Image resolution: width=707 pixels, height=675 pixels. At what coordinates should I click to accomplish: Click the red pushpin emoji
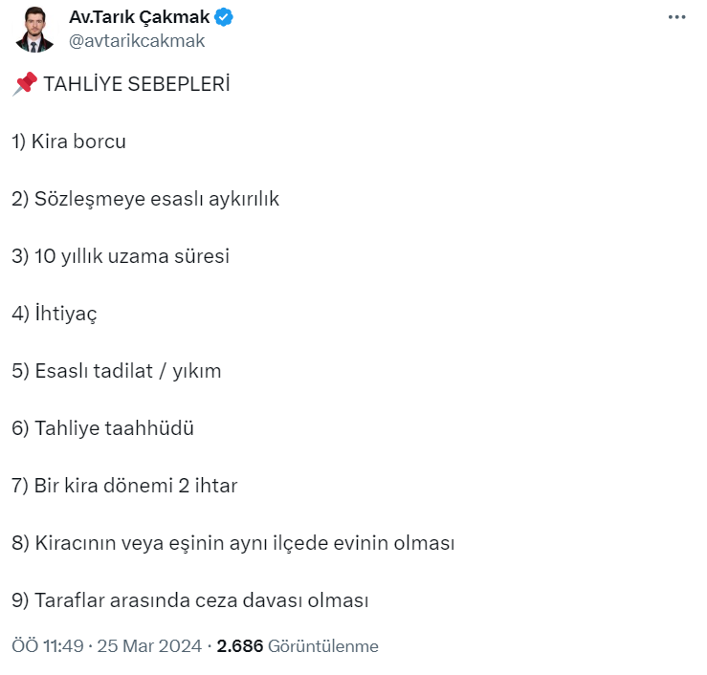24,84
